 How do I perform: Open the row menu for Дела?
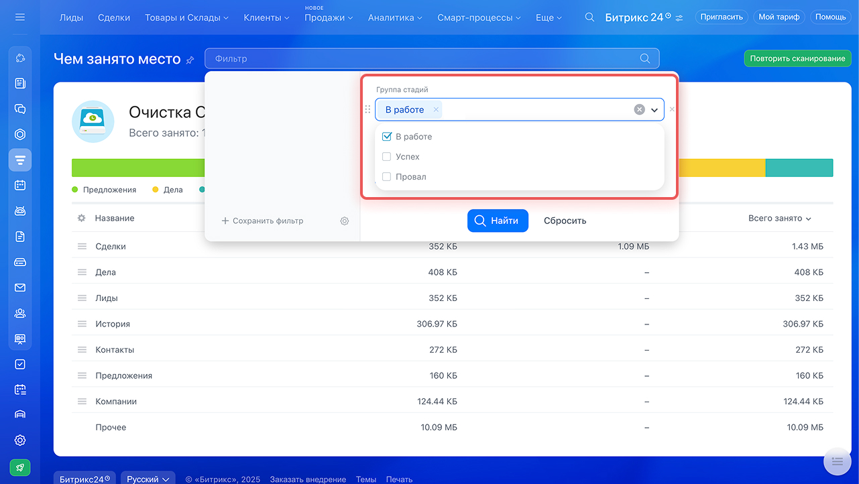(82, 272)
